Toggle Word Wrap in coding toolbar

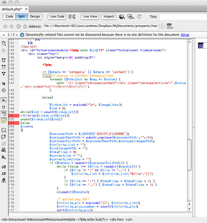tap(4, 114)
